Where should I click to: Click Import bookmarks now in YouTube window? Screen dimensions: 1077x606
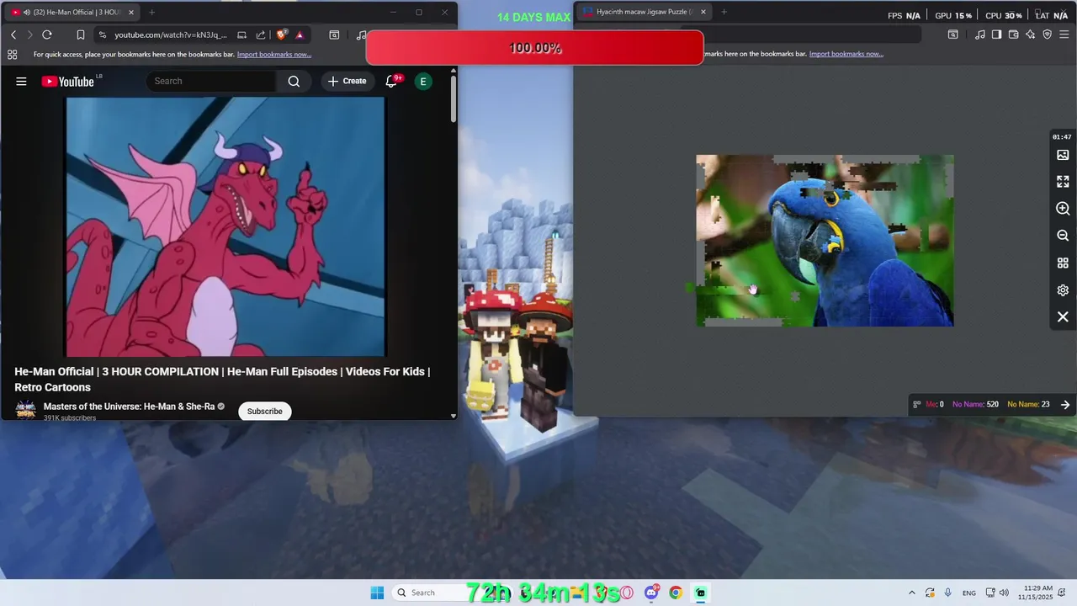pos(274,54)
